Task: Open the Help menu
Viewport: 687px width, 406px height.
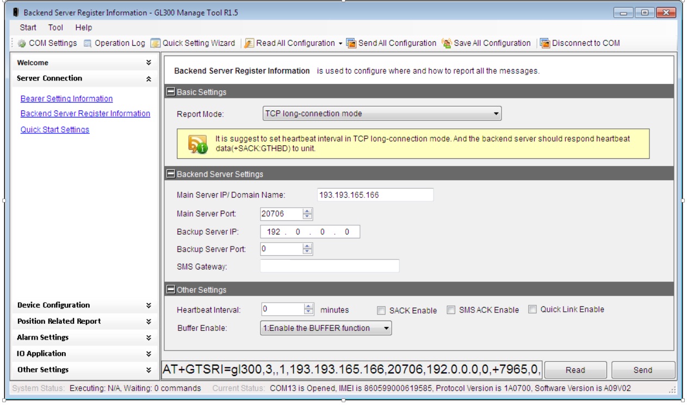Action: click(x=84, y=27)
